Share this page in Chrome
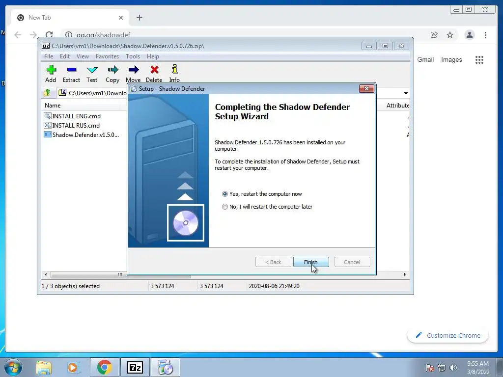Image resolution: width=503 pixels, height=377 pixels. click(x=434, y=35)
